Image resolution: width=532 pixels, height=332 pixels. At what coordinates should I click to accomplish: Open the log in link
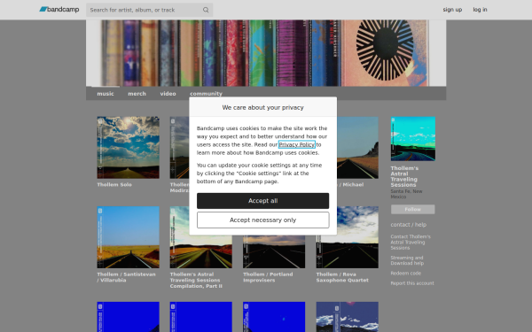point(480,10)
